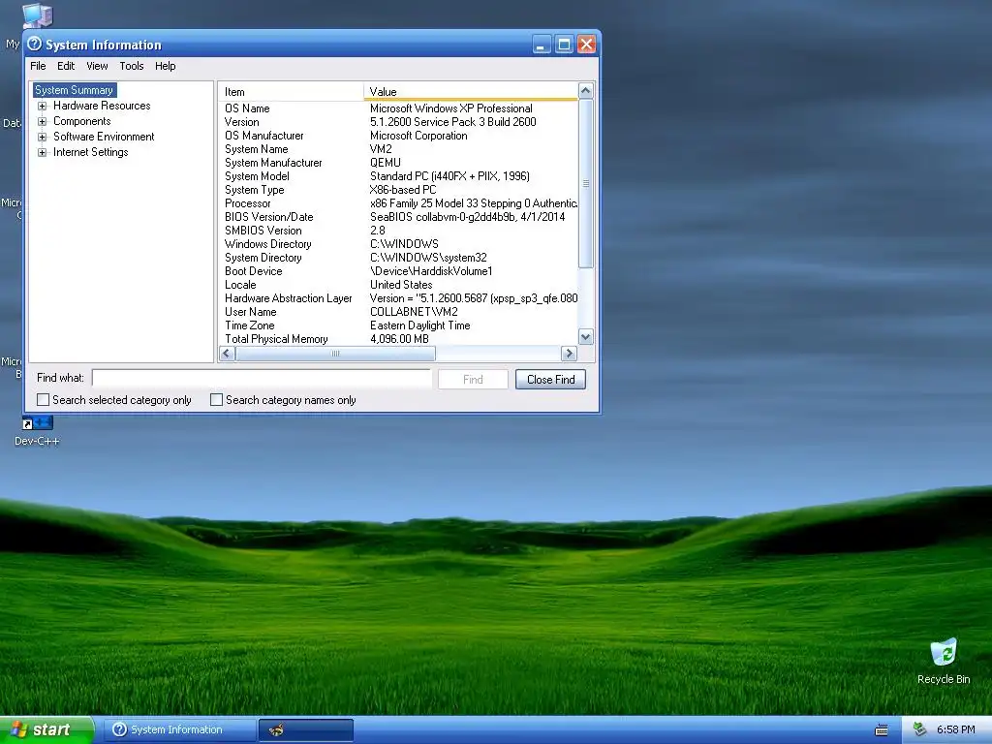
Task: Select the System Directory row
Action: [x=398, y=258]
